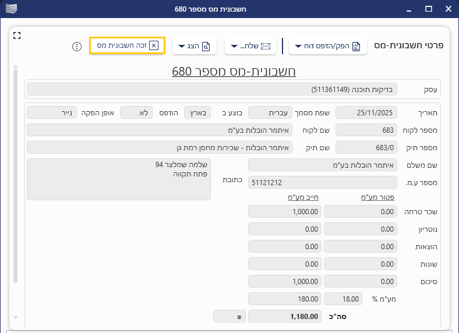Select the תאריך field showing 25/11/2025
The height and width of the screenshot is (333, 459).
coord(366,112)
